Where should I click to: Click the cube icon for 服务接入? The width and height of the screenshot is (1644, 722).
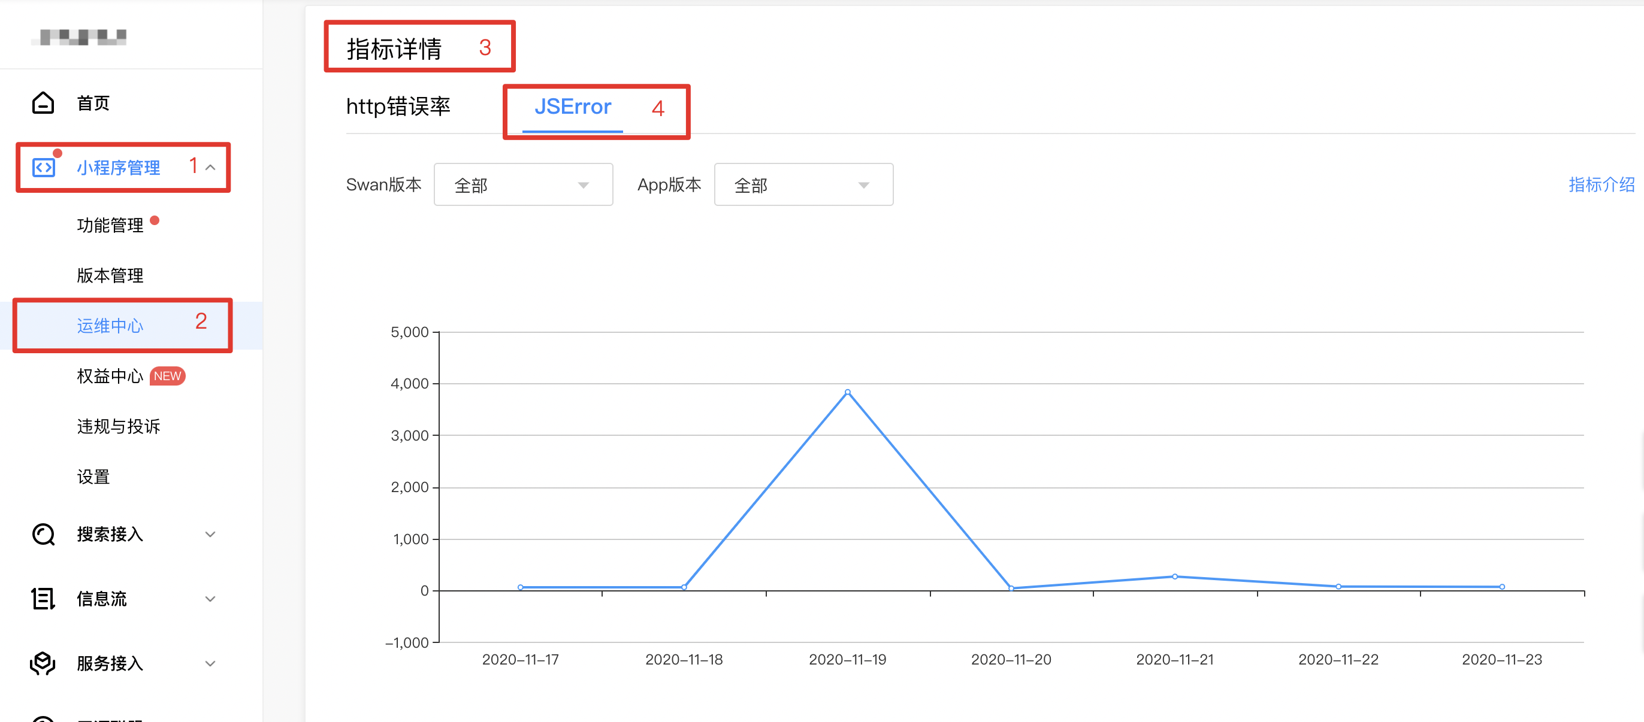point(43,663)
